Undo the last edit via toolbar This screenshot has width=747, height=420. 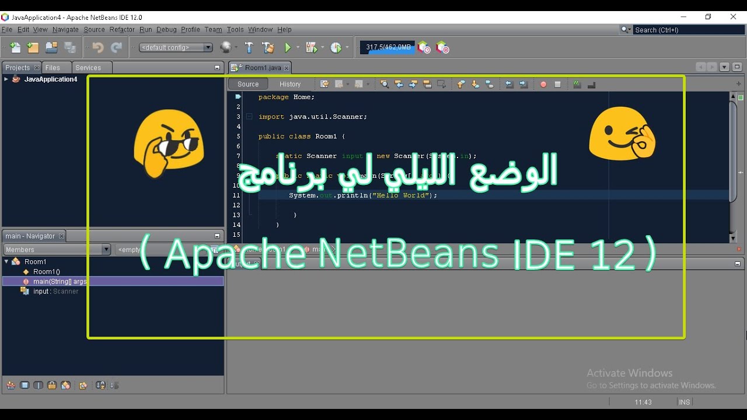point(97,48)
